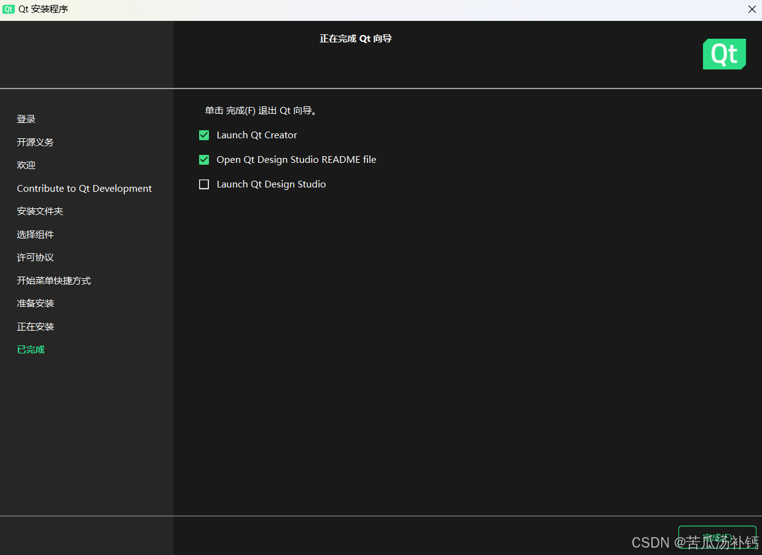
Task: Enable Launch Qt Design Studio checkbox
Action: click(x=204, y=184)
